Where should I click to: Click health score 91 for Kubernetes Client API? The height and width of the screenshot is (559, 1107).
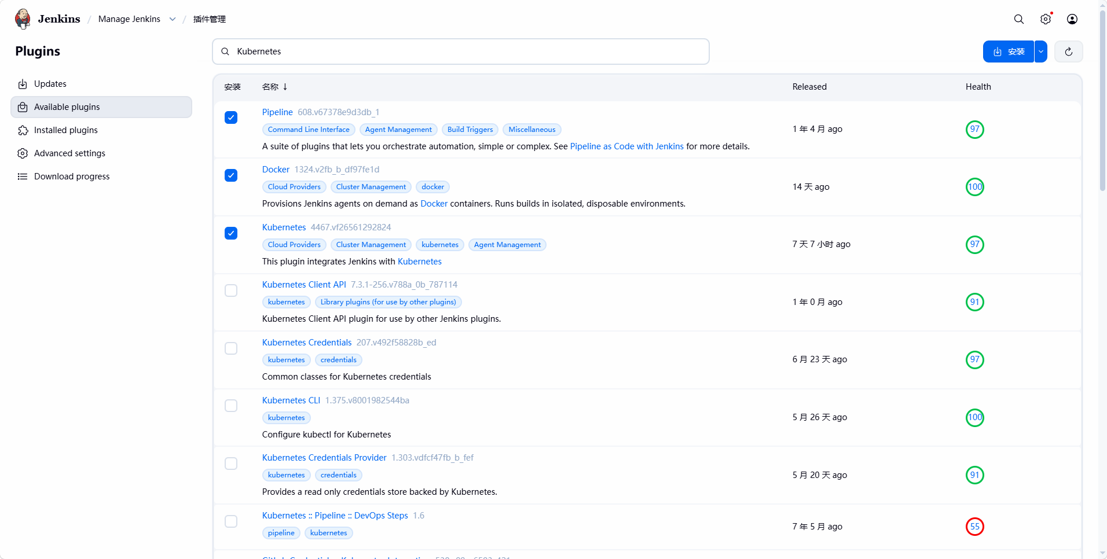[x=975, y=302]
